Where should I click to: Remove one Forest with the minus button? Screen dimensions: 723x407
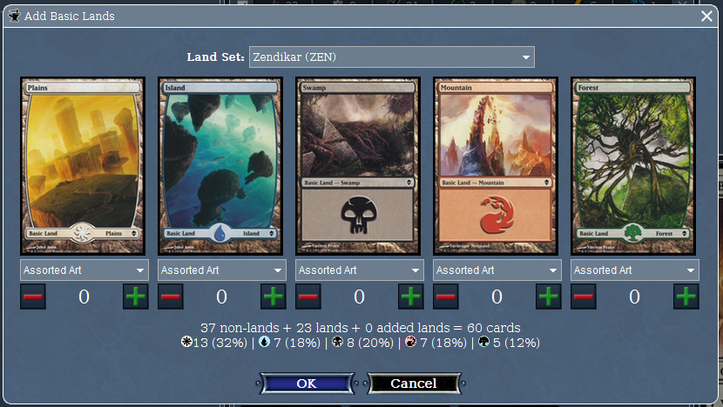[584, 297]
